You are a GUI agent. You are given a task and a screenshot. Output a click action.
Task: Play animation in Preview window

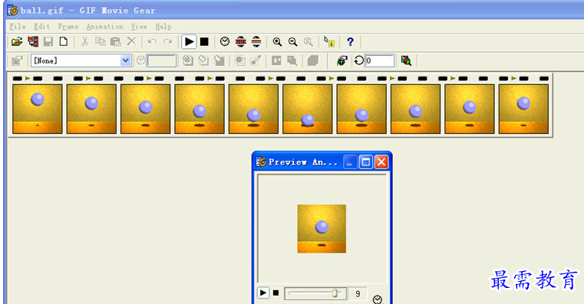pos(263,293)
